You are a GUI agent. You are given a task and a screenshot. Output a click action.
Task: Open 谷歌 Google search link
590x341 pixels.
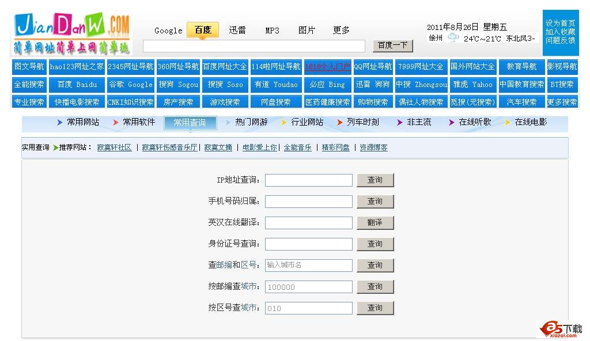pos(131,85)
